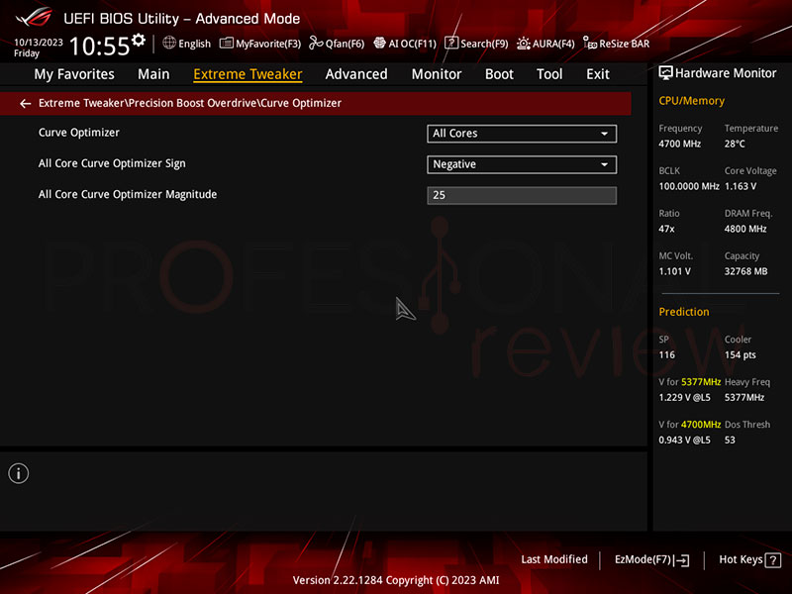Click the breadcrumb path text
Viewport: 792px width, 594px height.
pyautogui.click(x=190, y=103)
